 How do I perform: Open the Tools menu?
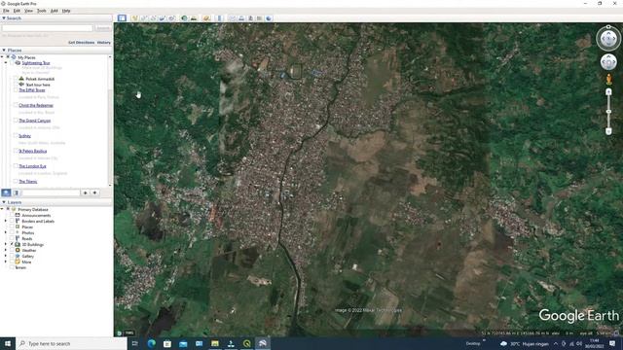pyautogui.click(x=41, y=11)
